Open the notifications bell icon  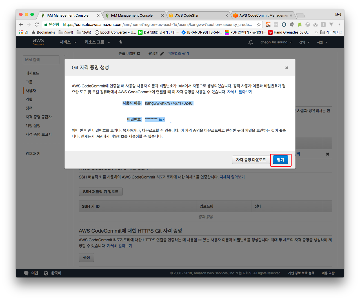pos(250,42)
